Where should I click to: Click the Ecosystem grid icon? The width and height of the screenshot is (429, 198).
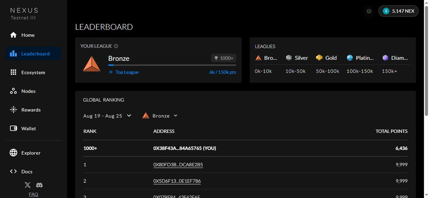[13, 72]
